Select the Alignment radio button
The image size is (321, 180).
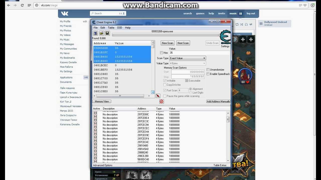tap(191, 89)
